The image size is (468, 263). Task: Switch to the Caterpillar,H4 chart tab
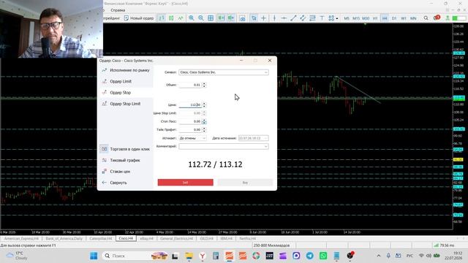coord(101,239)
